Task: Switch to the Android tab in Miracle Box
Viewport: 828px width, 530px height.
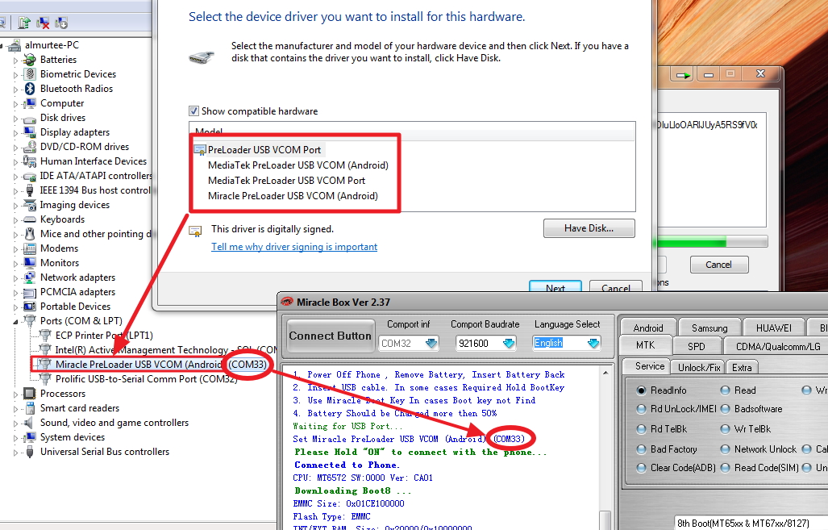Action: (x=648, y=328)
